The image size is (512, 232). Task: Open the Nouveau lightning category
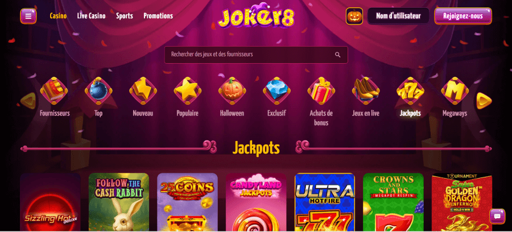point(143,90)
